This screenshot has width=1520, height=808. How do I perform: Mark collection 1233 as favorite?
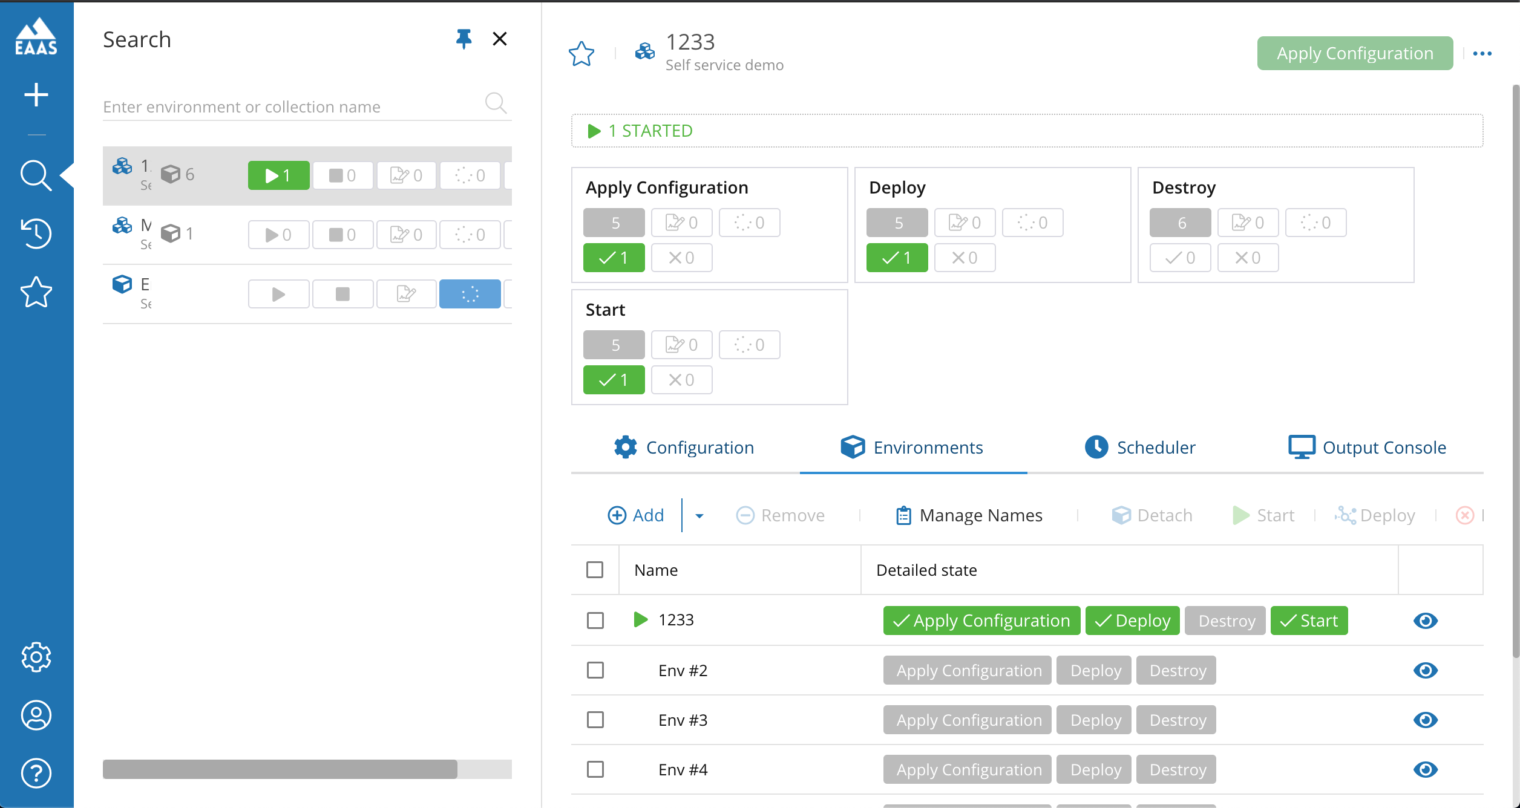pos(581,54)
